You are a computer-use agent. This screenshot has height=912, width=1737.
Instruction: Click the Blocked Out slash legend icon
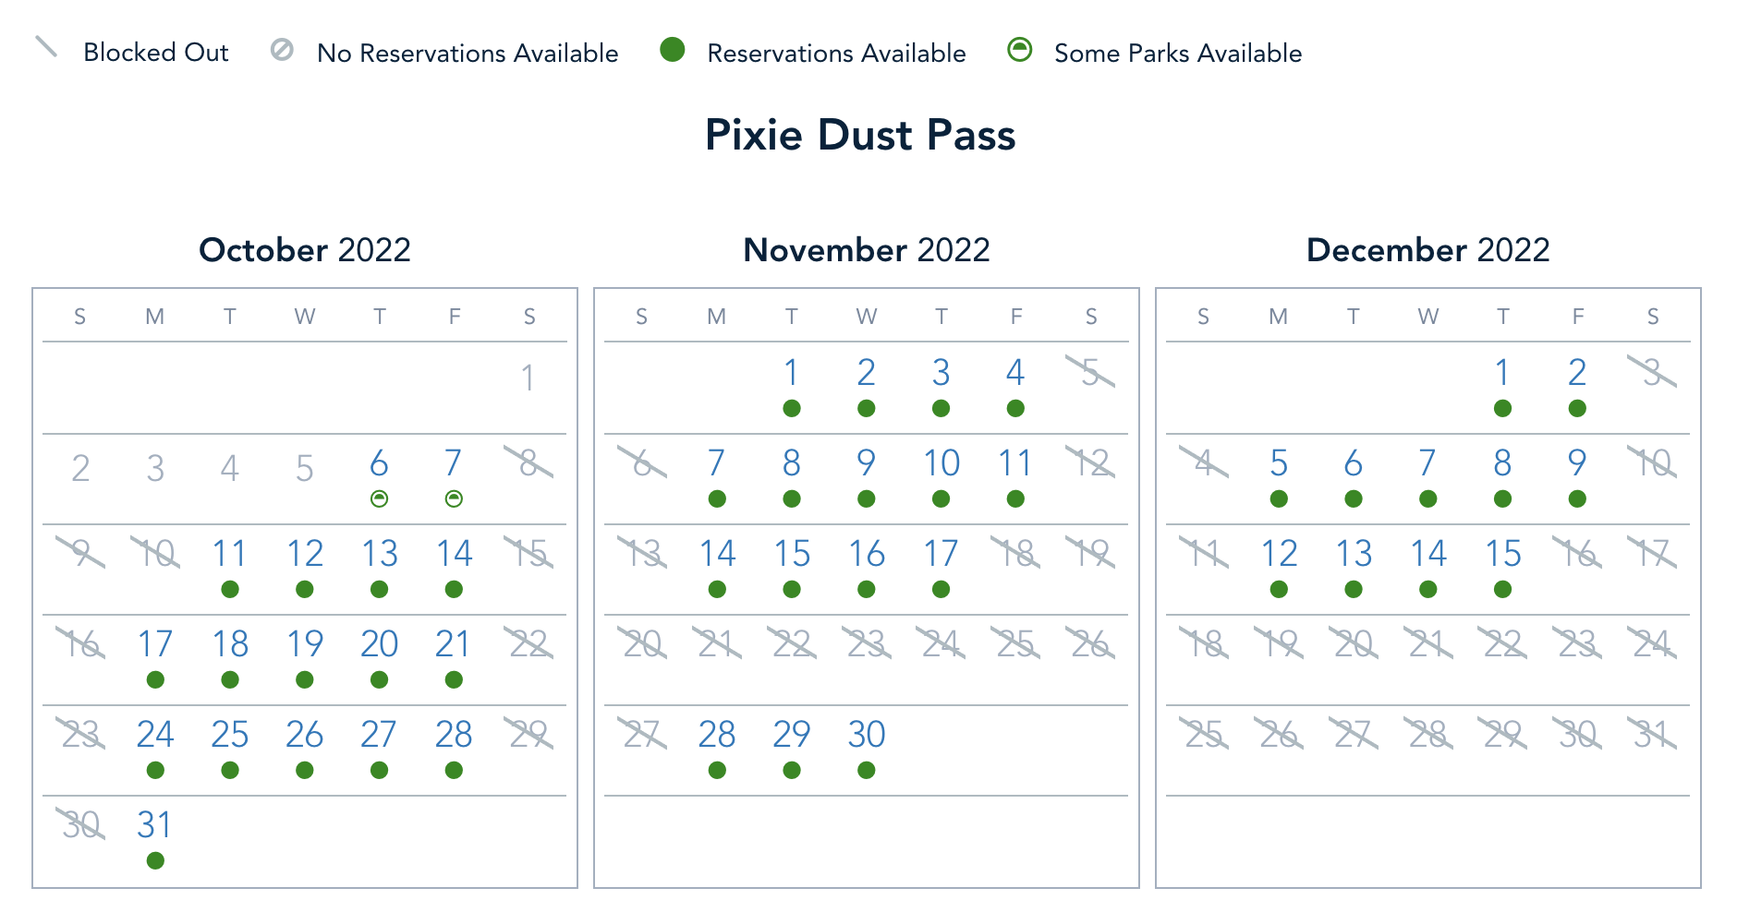(46, 47)
